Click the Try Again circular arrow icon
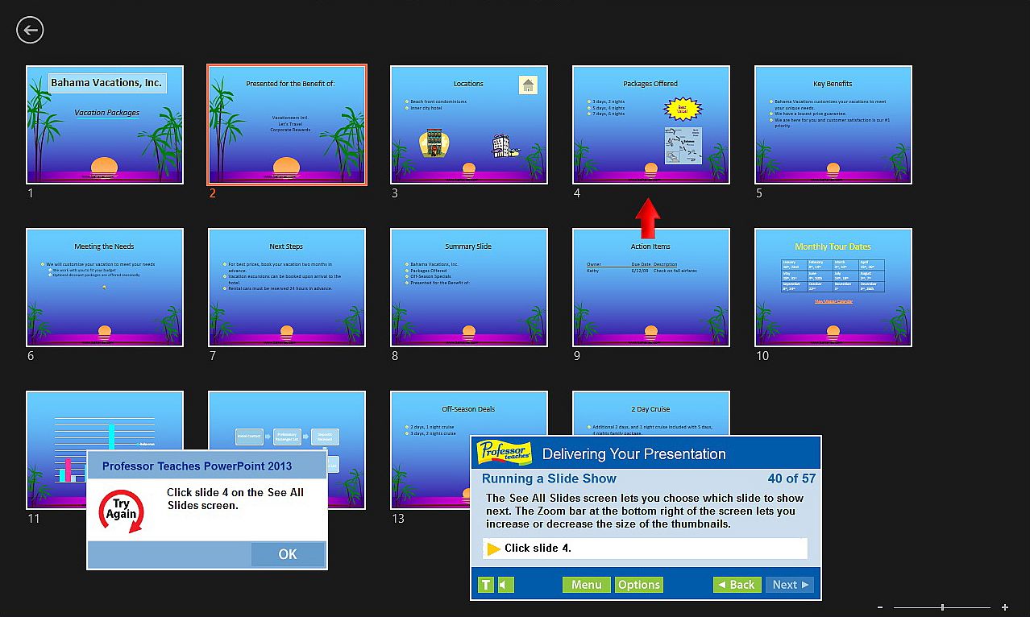Image resolution: width=1030 pixels, height=617 pixels. (121, 510)
